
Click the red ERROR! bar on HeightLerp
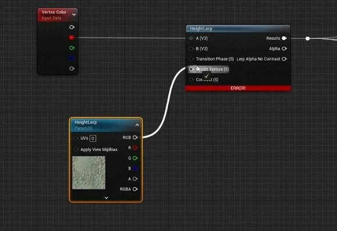coord(238,88)
